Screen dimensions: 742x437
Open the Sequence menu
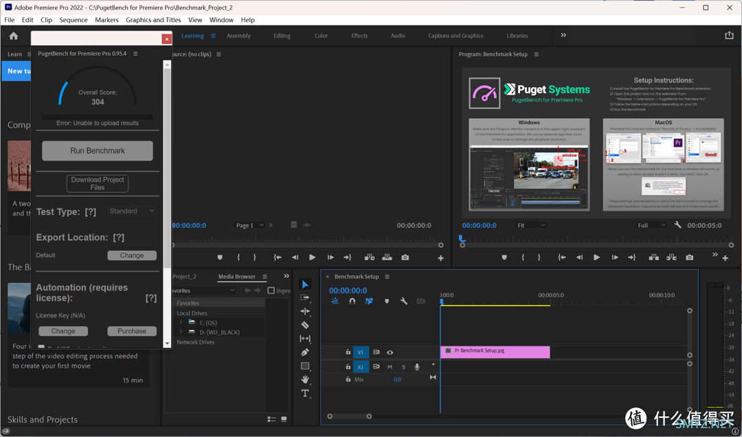click(x=74, y=20)
